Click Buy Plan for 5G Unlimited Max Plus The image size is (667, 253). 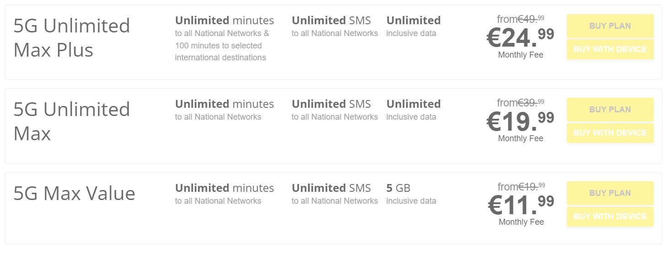tap(610, 26)
